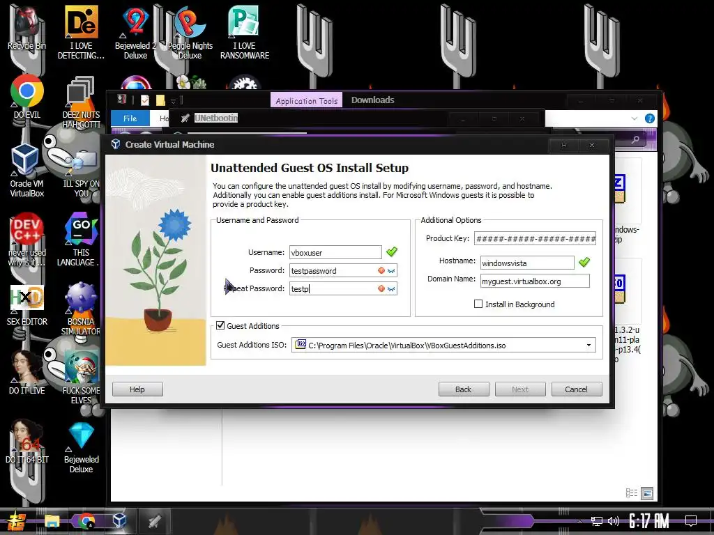Click the Explorer properties quick access icon
Screen dimensions: 714x535
[x=145, y=100]
